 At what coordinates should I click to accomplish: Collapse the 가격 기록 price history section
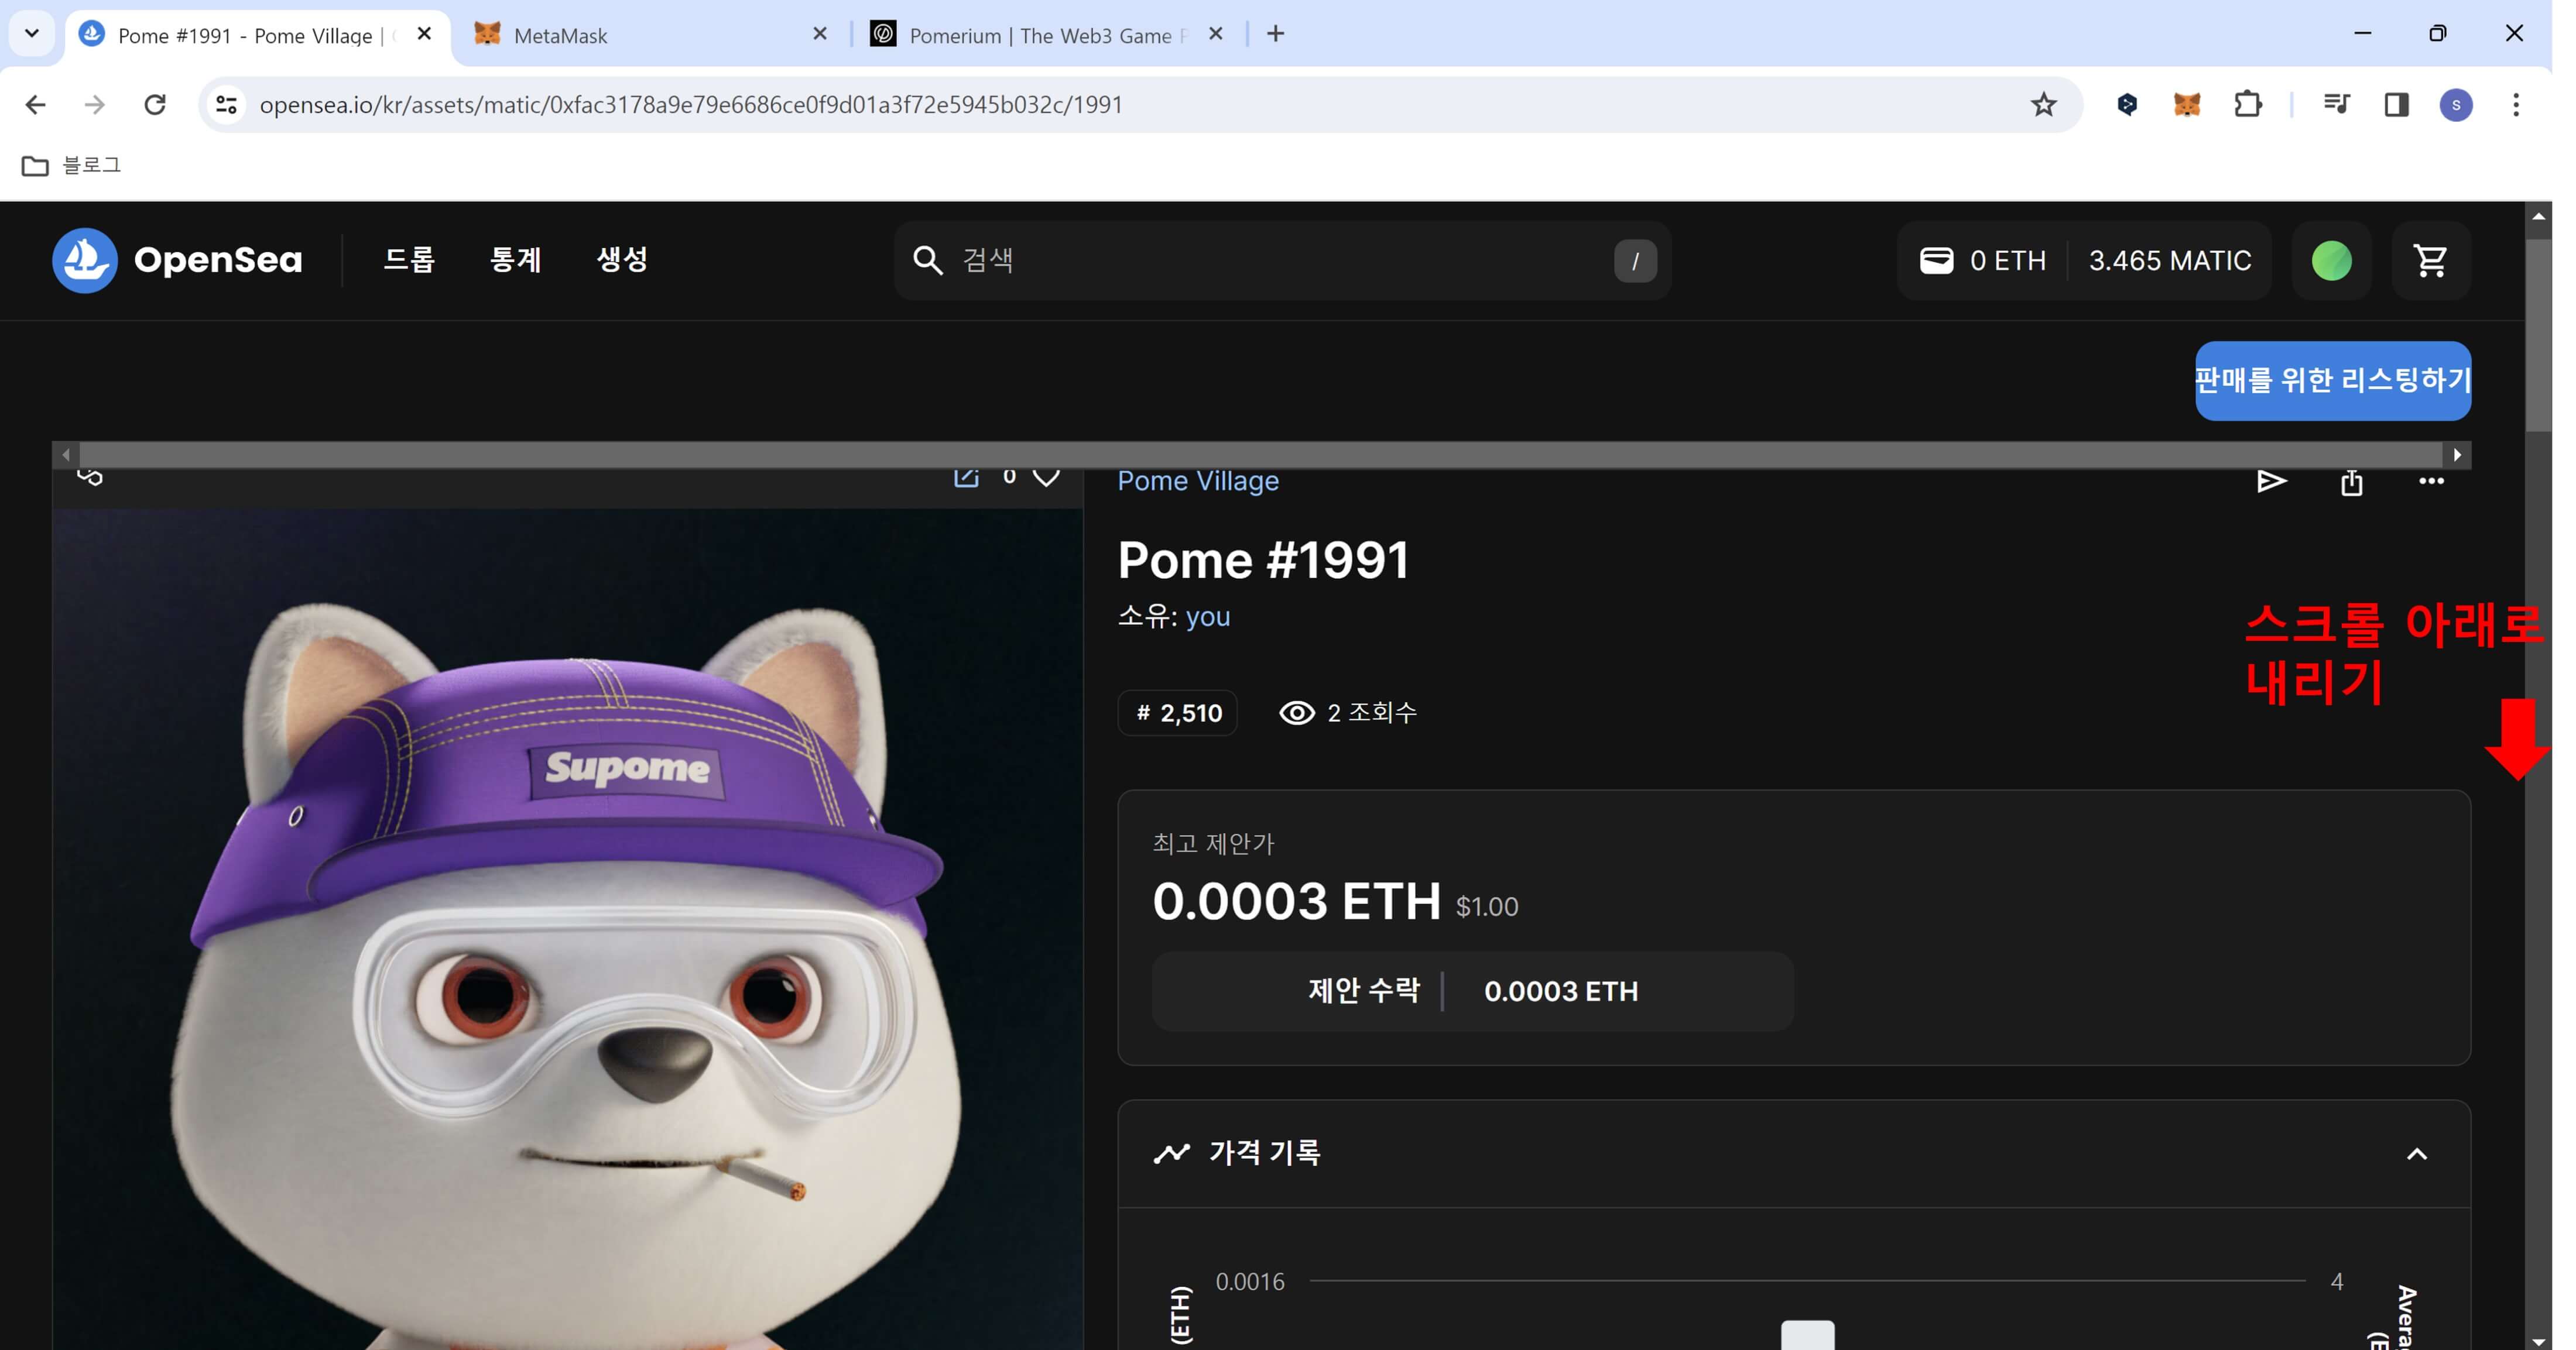coord(2417,1153)
